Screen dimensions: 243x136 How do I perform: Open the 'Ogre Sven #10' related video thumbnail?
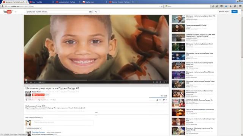pos(178,19)
